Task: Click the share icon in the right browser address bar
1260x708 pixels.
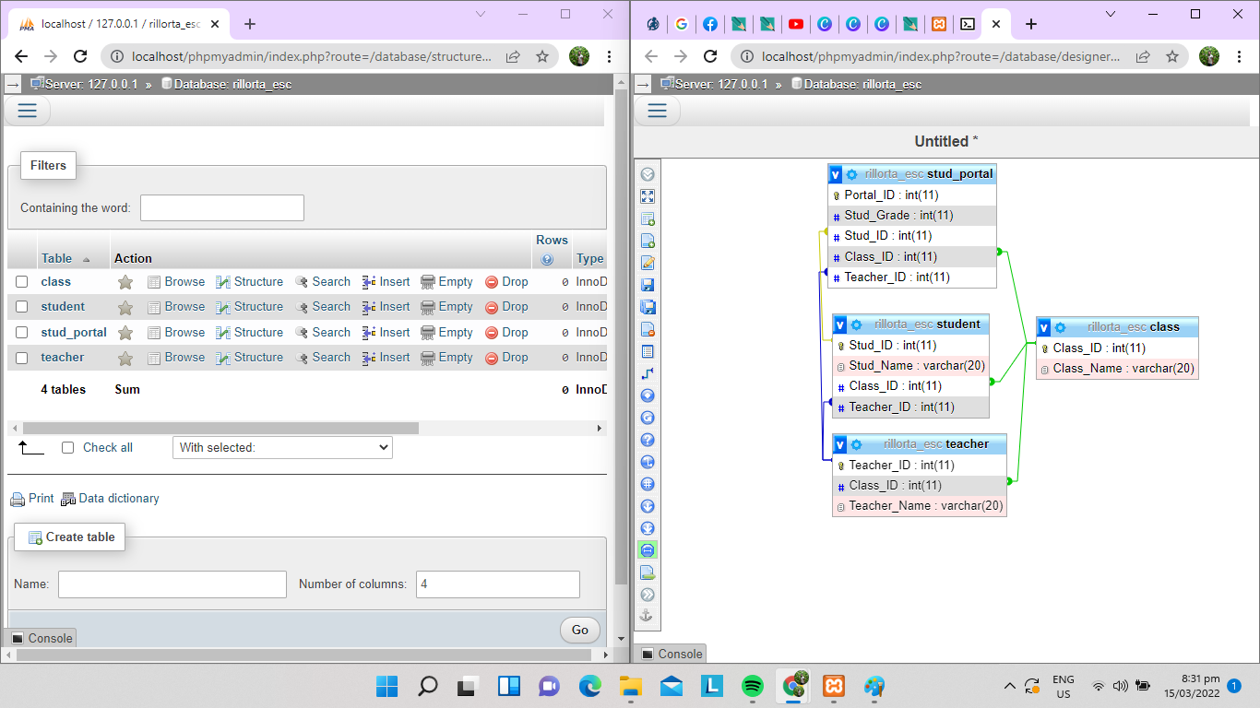Action: click(x=1143, y=56)
